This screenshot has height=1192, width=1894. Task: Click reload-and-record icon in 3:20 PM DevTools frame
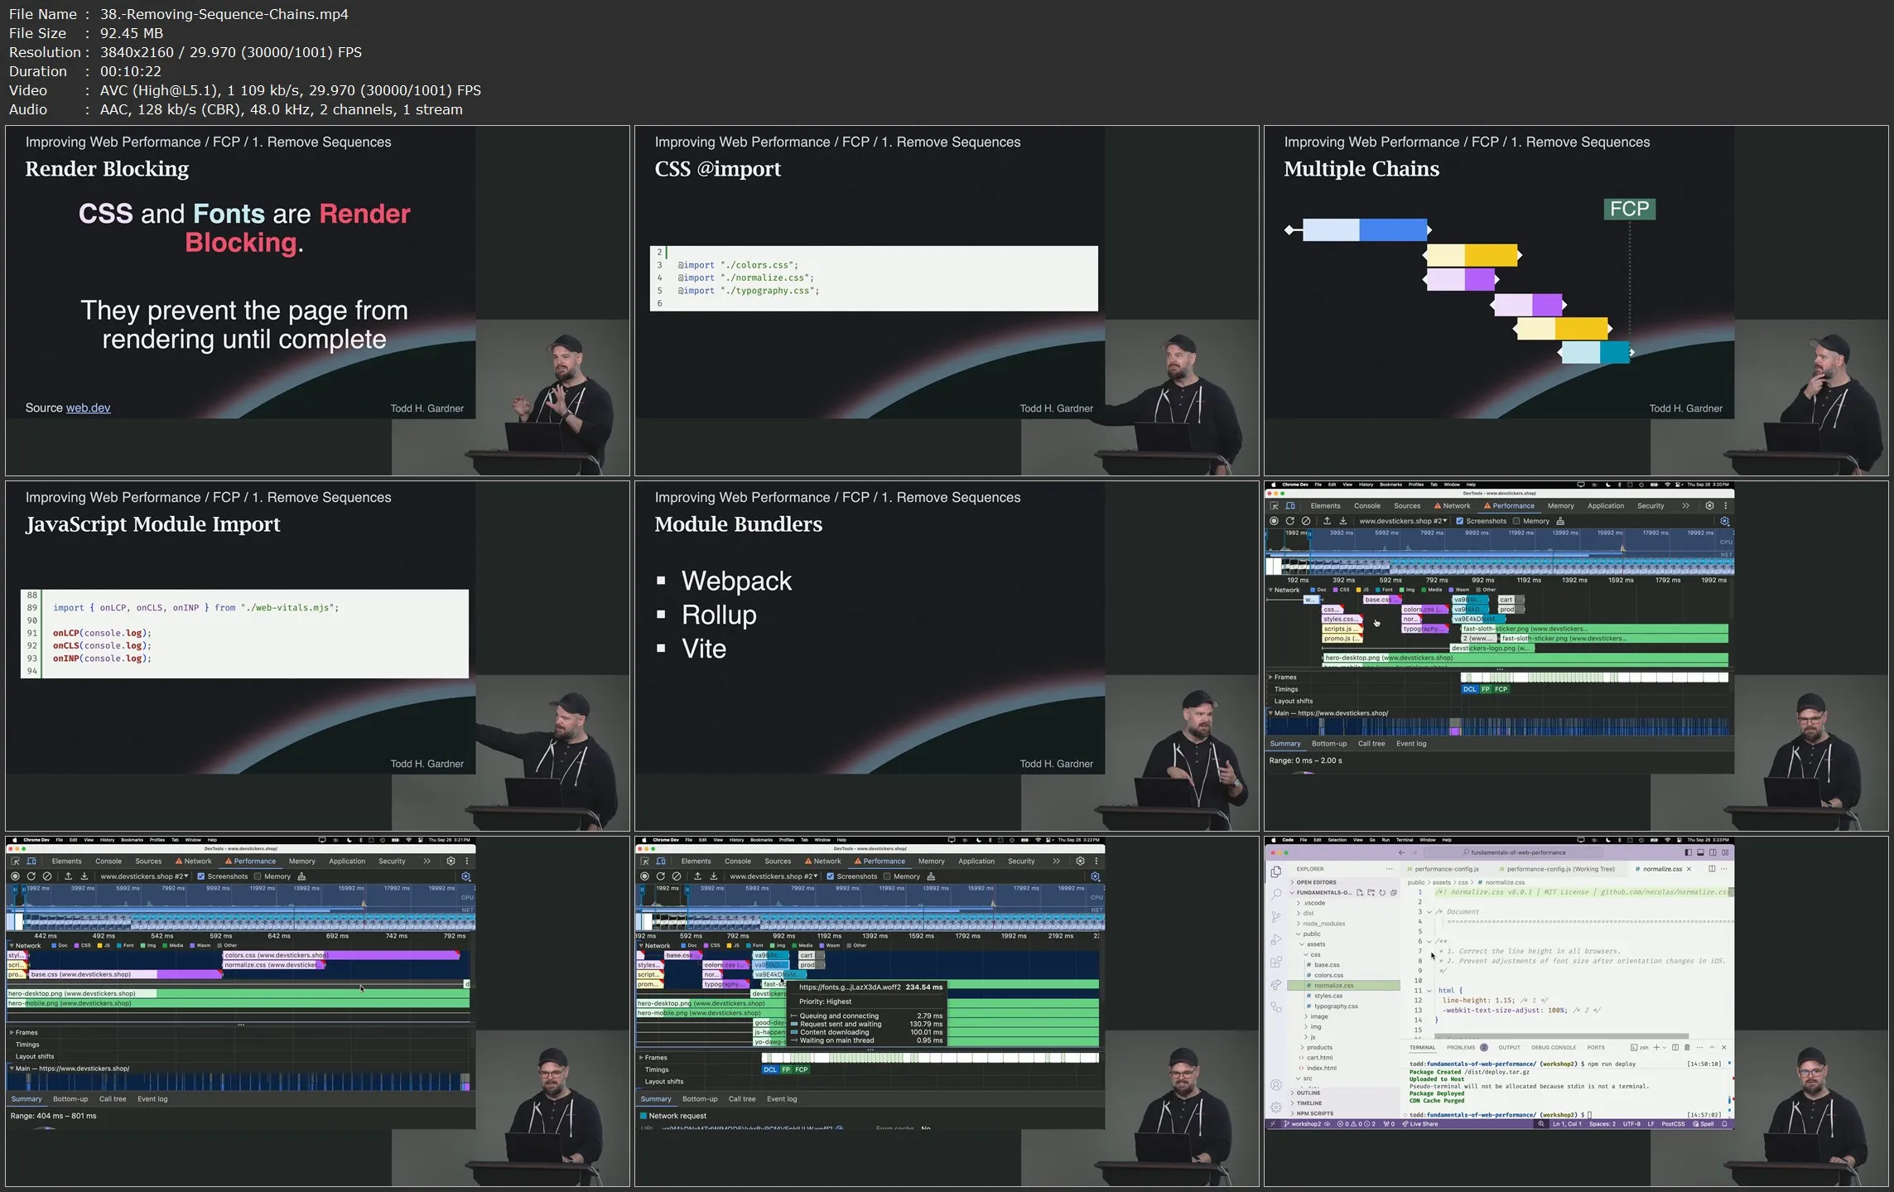[1289, 521]
